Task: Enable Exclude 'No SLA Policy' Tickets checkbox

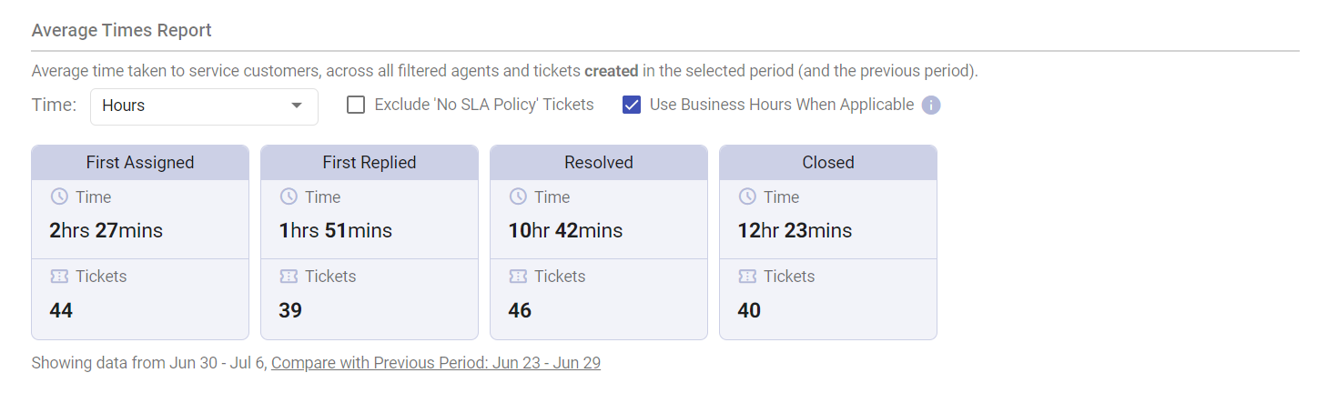Action: click(x=356, y=106)
